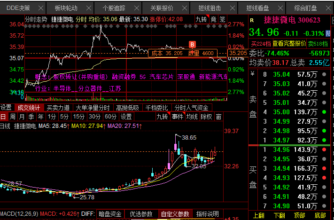Select the 5分 period
The image size is (334, 220).
(64, 117)
